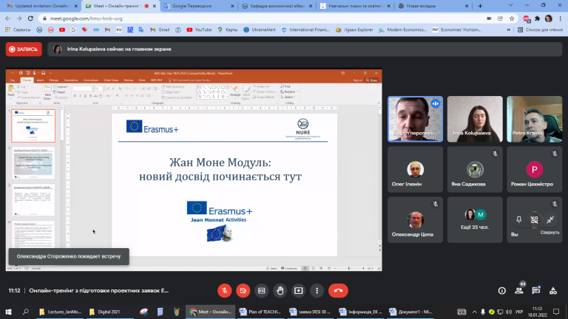The height and width of the screenshot is (319, 568).
Task: Select Олег Ілюнін participant tile
Action: (x=415, y=169)
